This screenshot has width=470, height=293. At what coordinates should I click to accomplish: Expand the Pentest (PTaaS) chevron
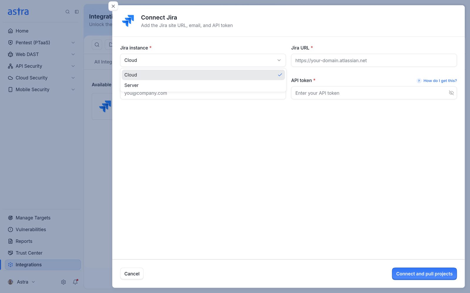pyautogui.click(x=73, y=42)
